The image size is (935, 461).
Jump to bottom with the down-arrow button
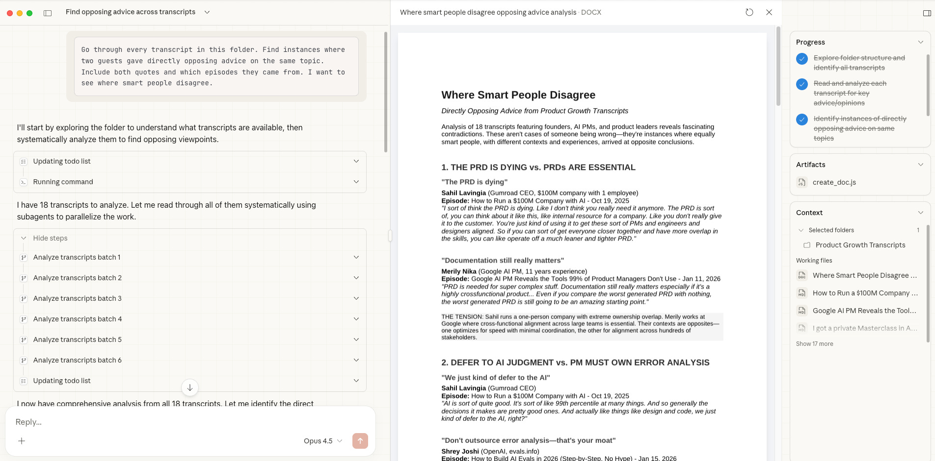pos(190,388)
